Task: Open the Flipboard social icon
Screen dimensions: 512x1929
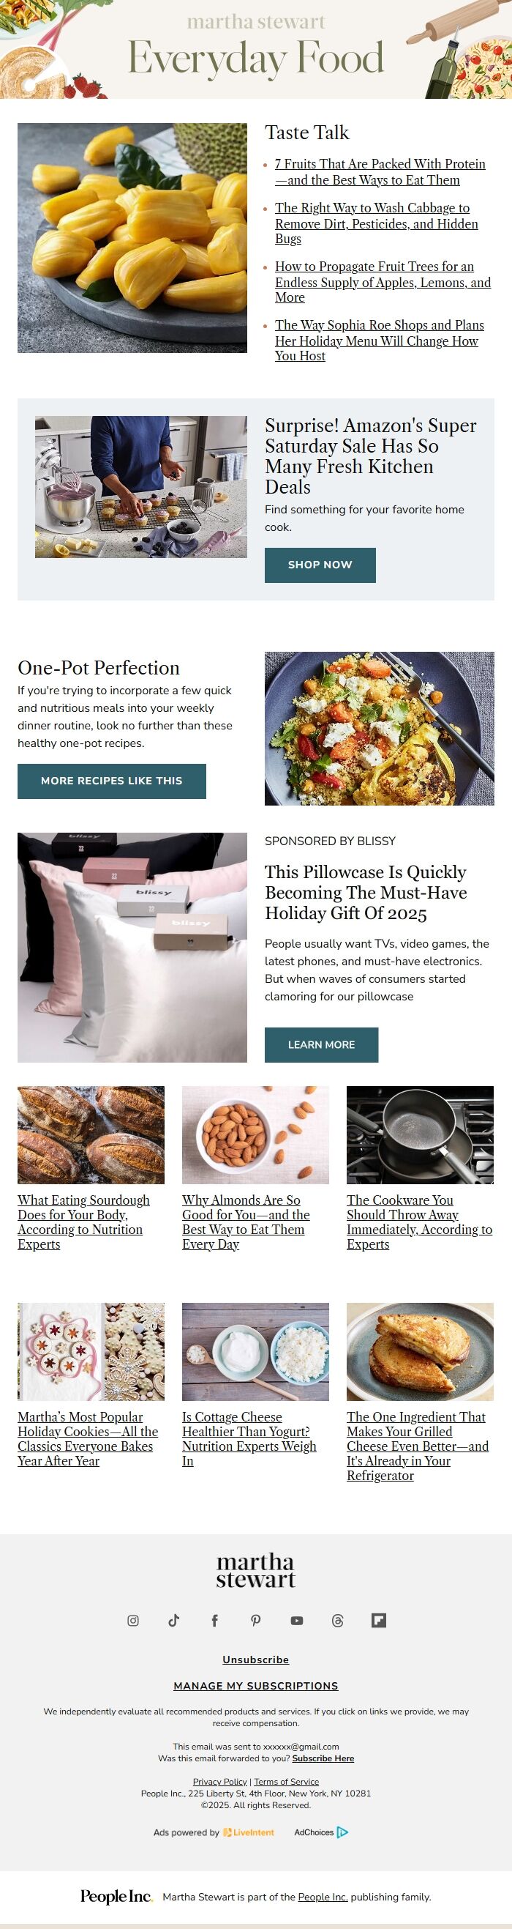Action: (x=378, y=1621)
